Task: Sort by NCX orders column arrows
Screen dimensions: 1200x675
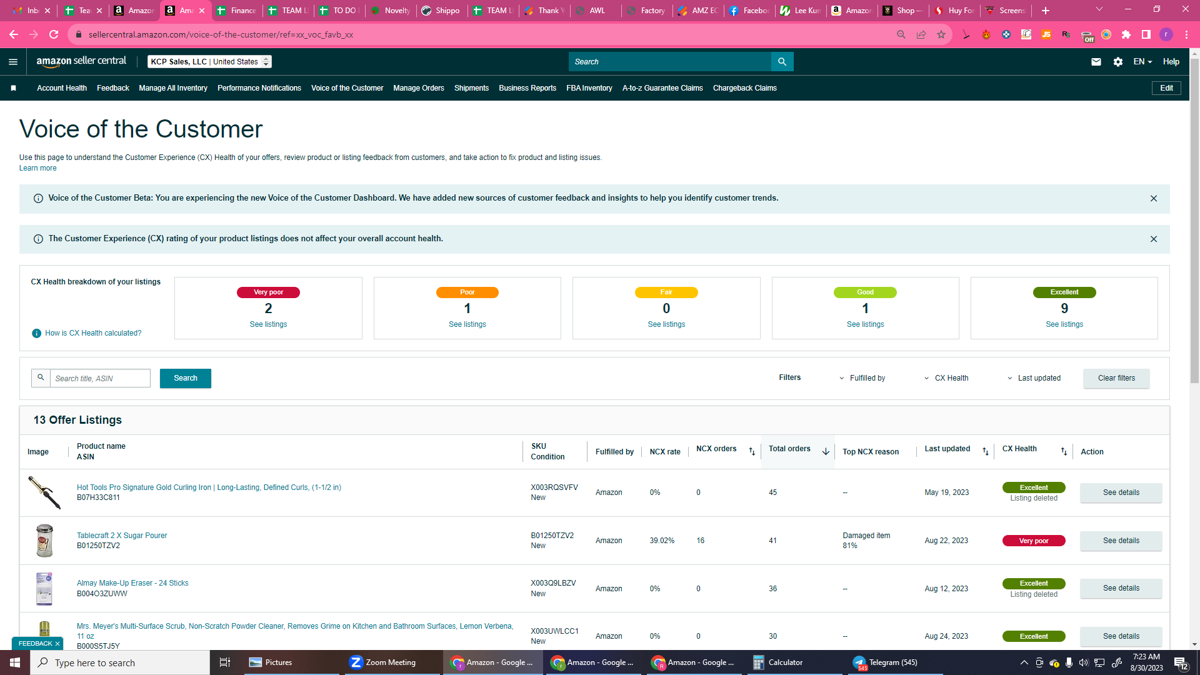Action: tap(752, 452)
